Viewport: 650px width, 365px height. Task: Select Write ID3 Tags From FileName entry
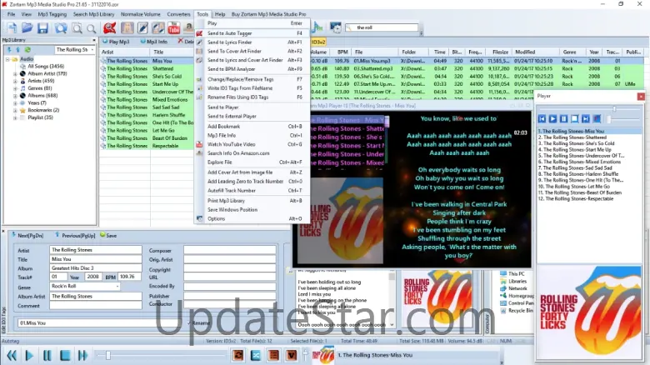tap(240, 88)
